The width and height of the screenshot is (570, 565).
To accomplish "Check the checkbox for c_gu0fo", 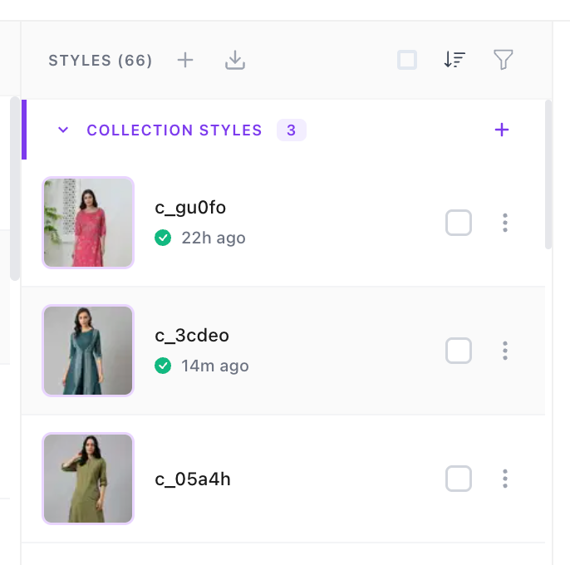I will (459, 223).
